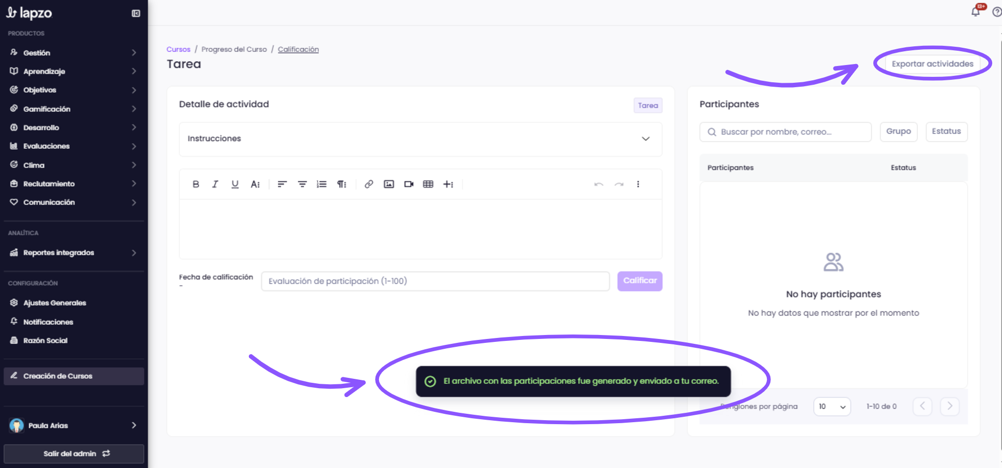Click the Calificar button
The image size is (1002, 468).
640,281
